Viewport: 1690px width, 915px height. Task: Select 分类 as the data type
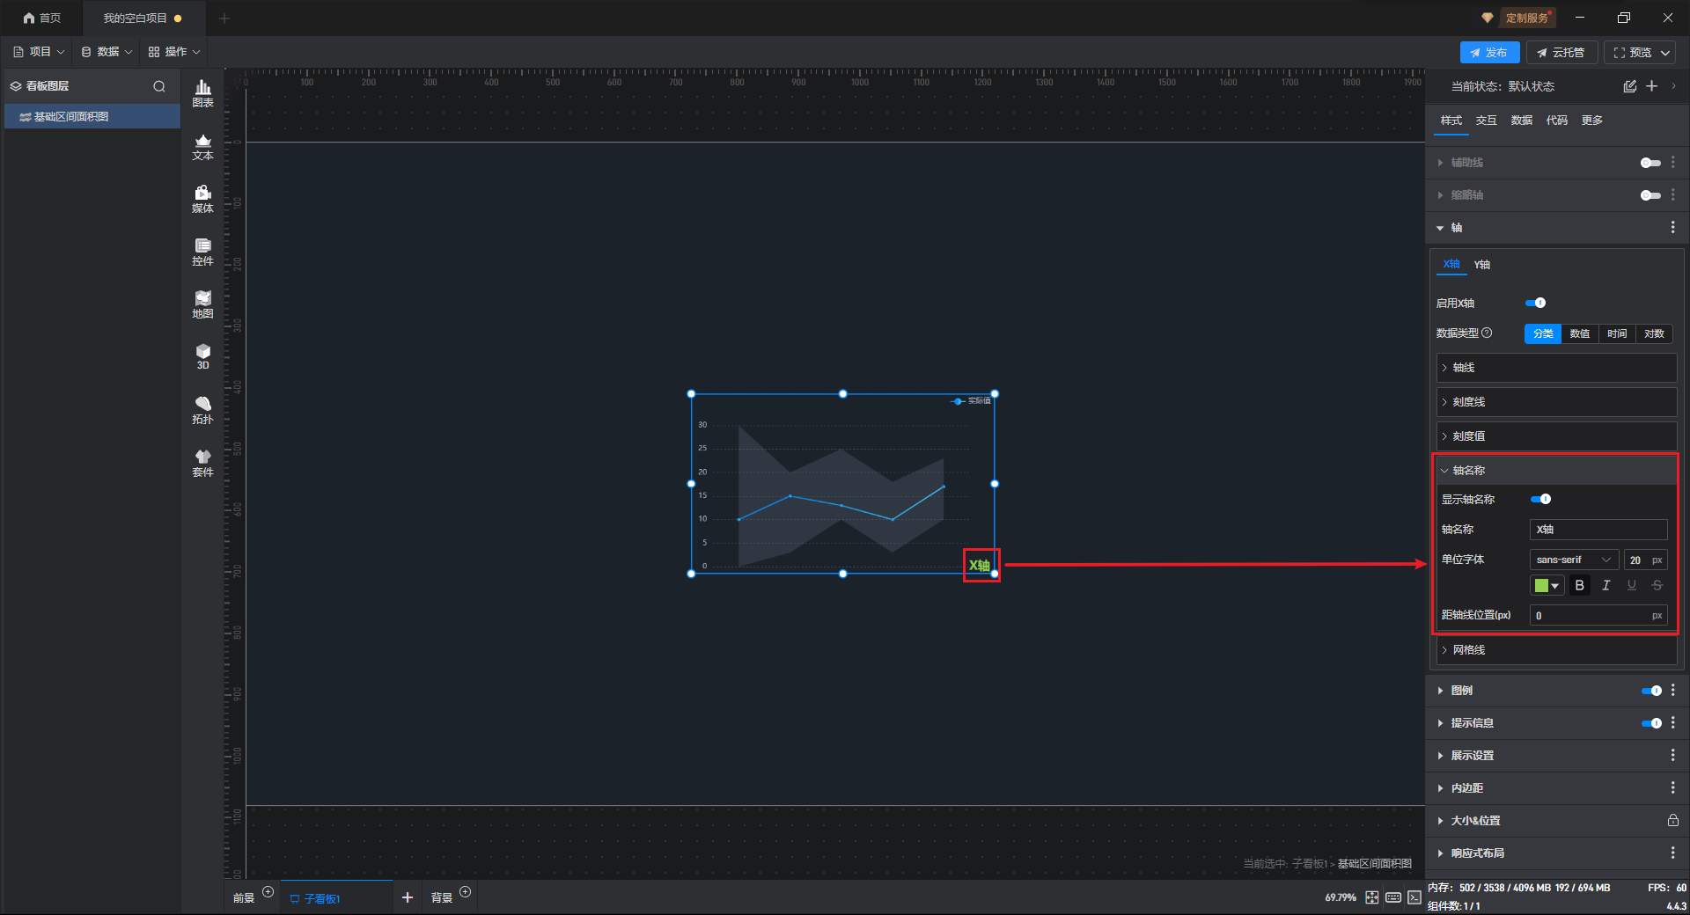click(x=1543, y=333)
